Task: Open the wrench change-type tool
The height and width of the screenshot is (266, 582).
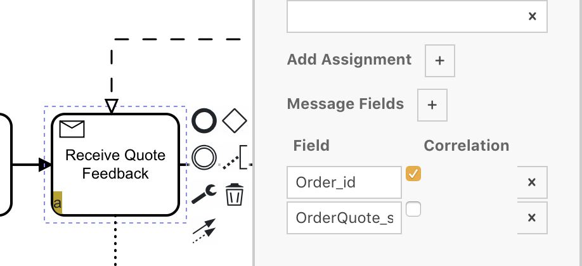Action: click(204, 193)
